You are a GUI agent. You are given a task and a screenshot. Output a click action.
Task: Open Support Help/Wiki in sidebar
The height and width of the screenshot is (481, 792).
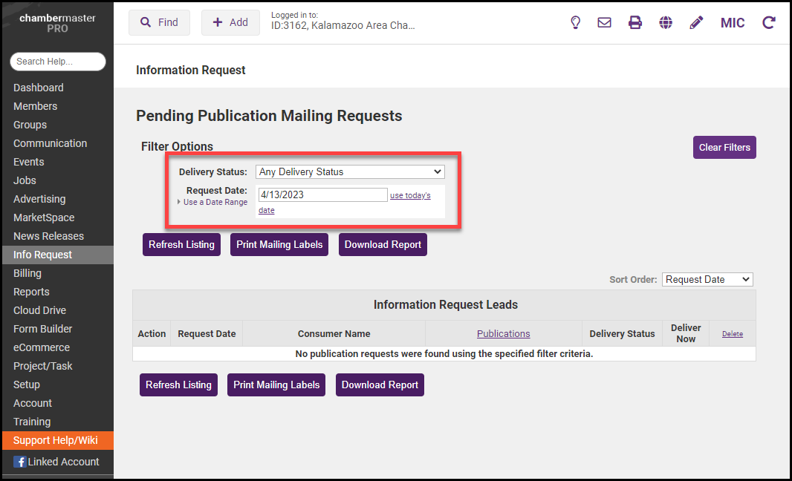56,440
